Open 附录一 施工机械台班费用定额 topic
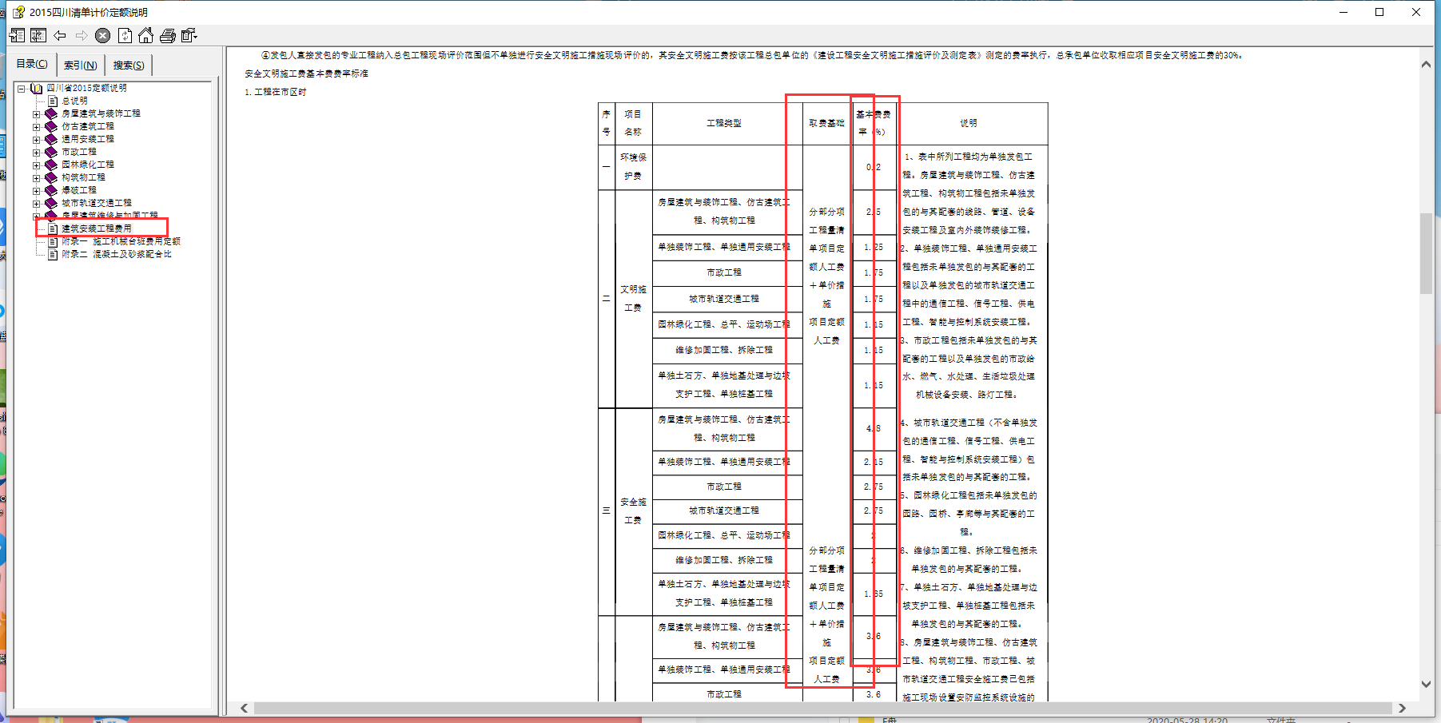The height and width of the screenshot is (723, 1441). [121, 241]
